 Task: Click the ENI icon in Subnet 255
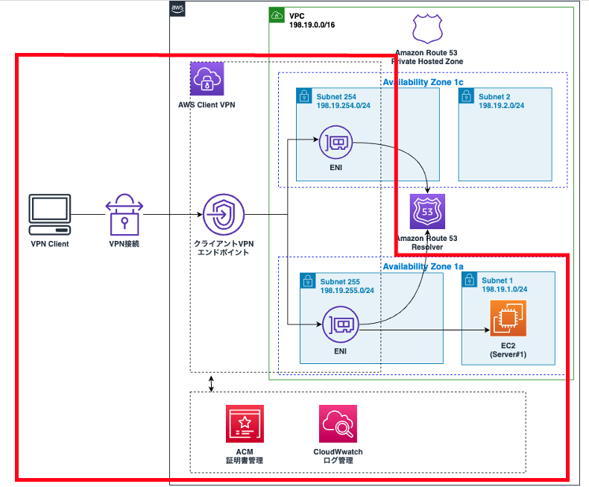(341, 324)
